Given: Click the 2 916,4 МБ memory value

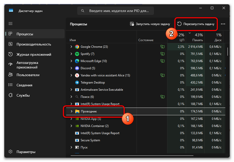Looking at the screenshot, I should click(x=195, y=47).
